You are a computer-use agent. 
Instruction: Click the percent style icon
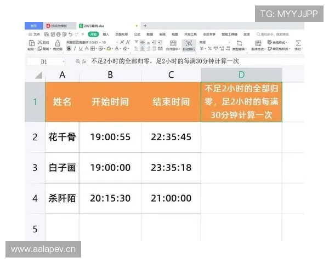210,49
